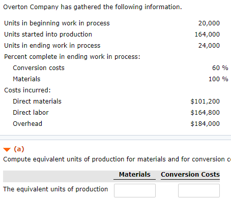Image resolution: width=231 pixels, height=201 pixels.
Task: Select the 'Compute equivalent units of production' instruction
Action: (117, 159)
